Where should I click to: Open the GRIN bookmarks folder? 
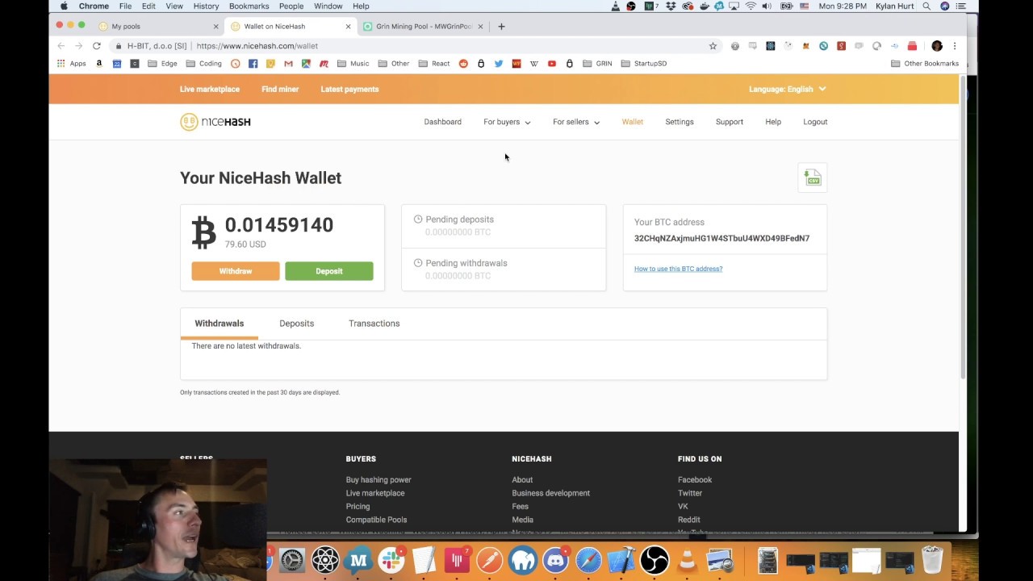tap(598, 63)
